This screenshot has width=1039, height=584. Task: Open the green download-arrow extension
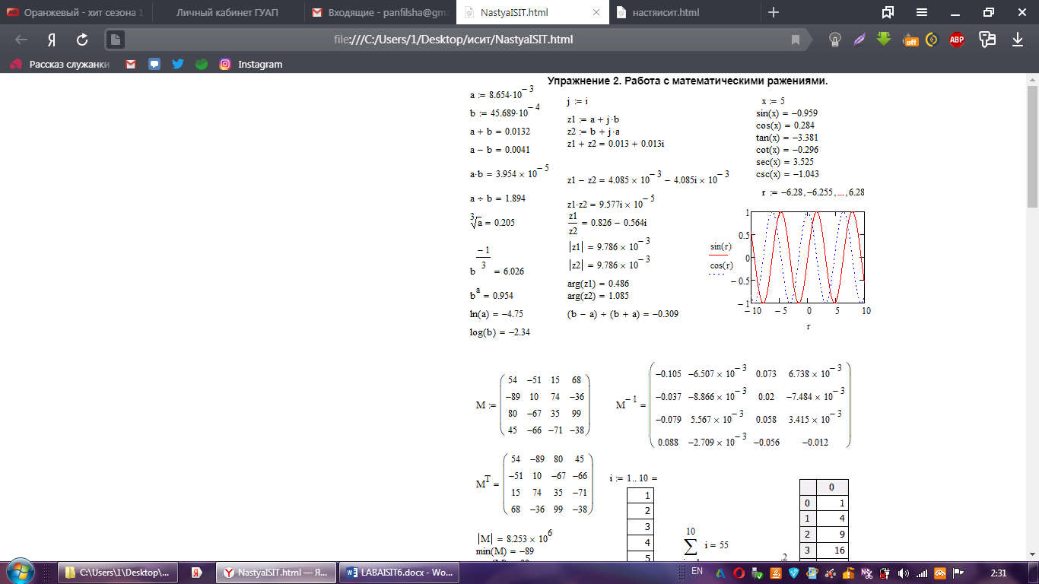coord(883,38)
